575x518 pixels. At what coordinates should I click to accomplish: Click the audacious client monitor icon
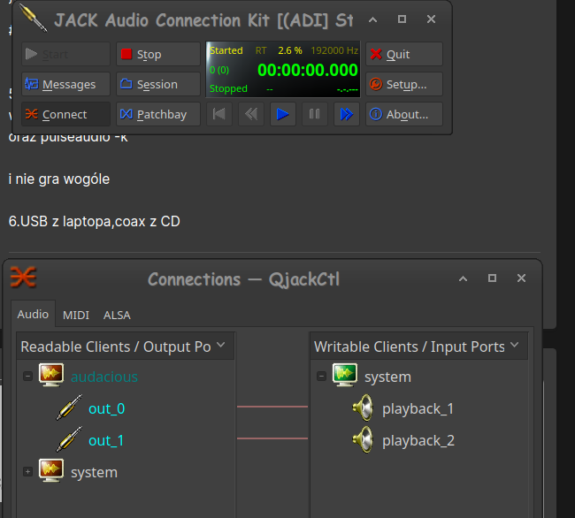click(51, 375)
